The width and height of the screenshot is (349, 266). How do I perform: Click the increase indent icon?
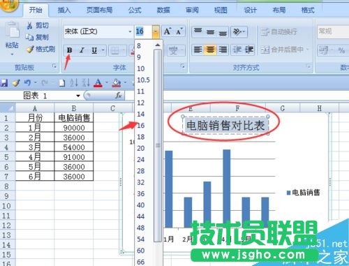248,50
